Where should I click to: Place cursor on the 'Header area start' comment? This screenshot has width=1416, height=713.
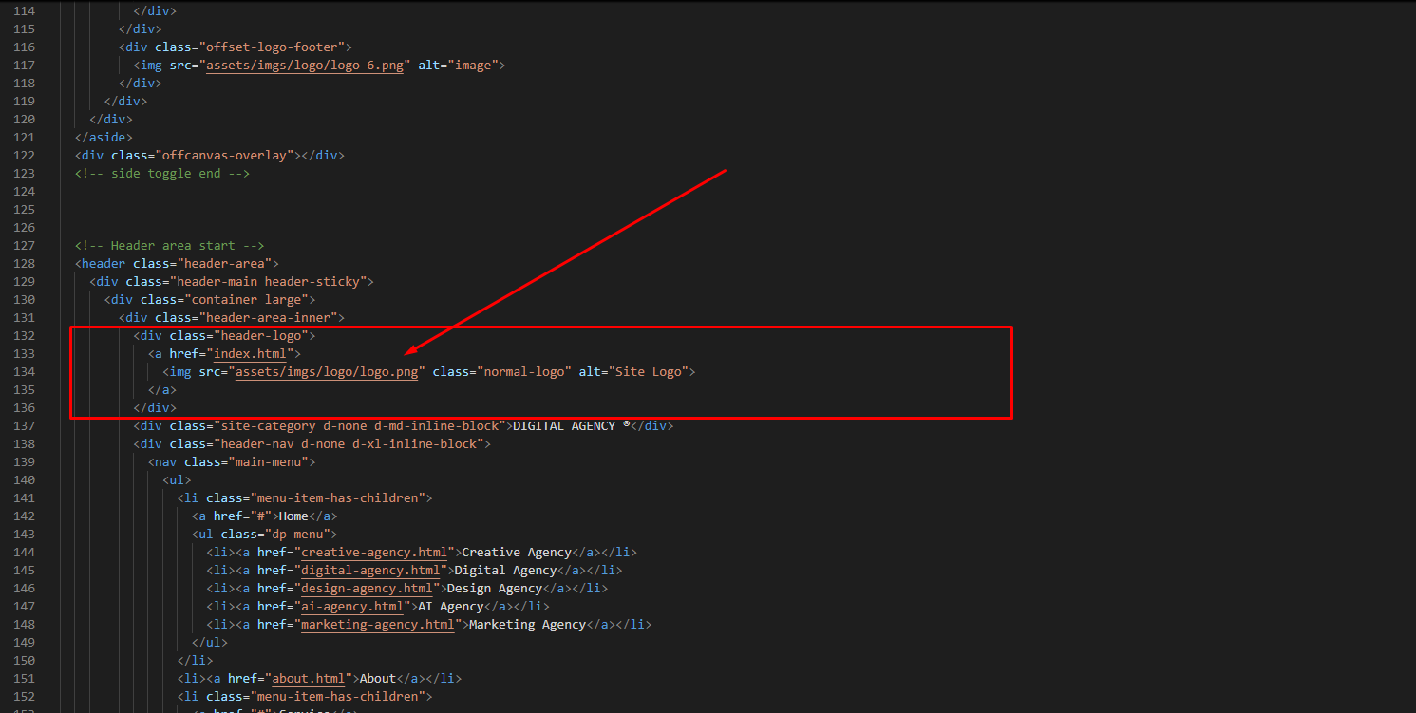point(169,246)
